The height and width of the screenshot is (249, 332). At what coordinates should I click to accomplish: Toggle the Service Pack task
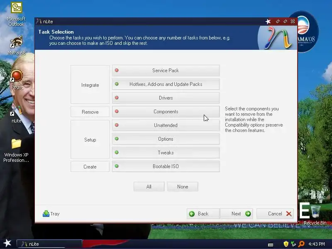(x=166, y=71)
